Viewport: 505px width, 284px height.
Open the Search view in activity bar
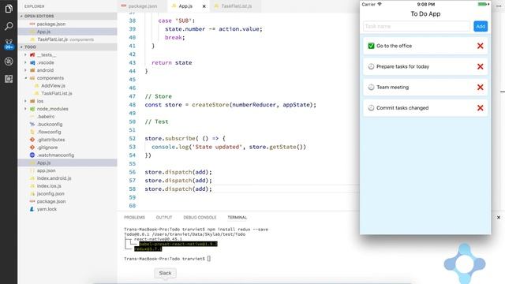(x=9, y=26)
